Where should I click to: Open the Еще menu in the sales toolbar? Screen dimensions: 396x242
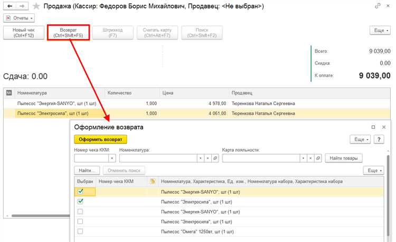point(381,31)
